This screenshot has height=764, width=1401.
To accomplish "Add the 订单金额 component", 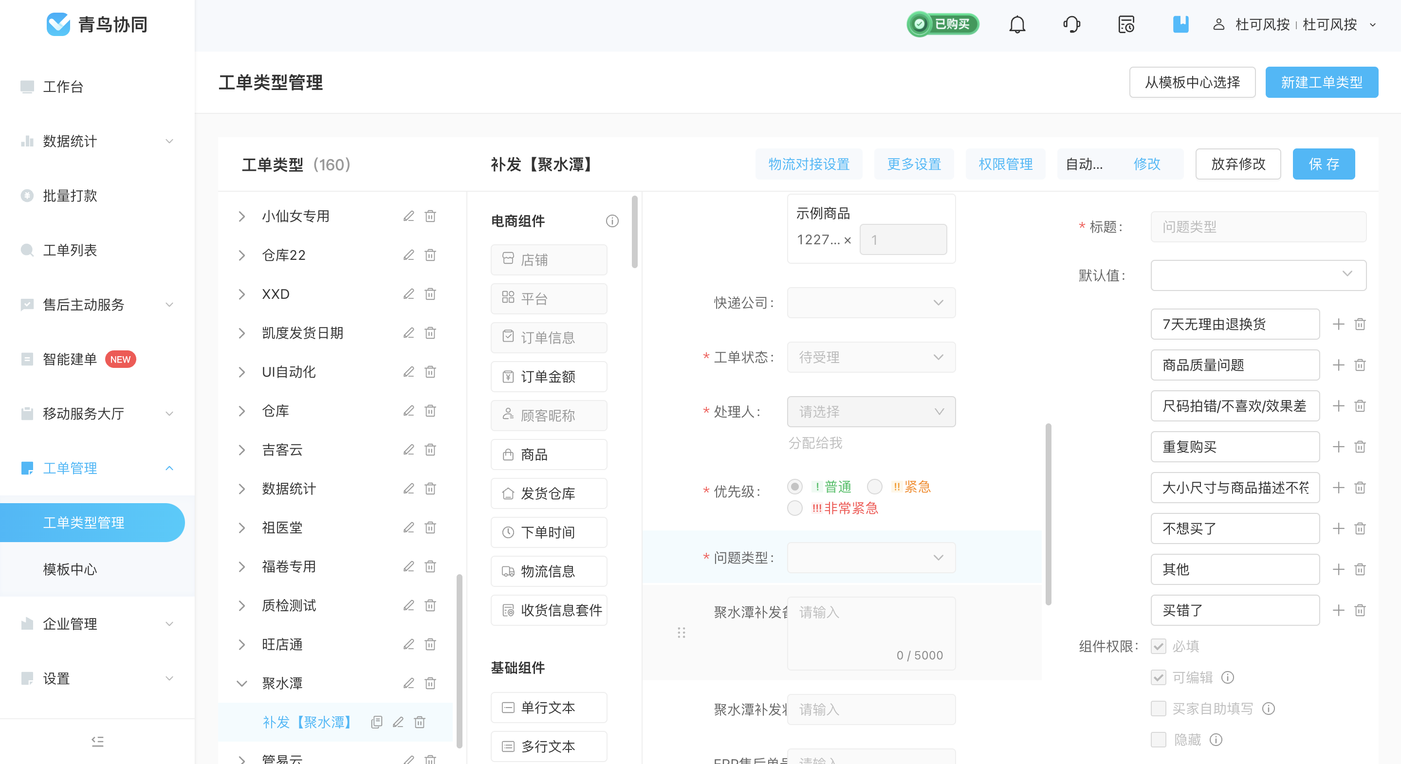I will 549,376.
